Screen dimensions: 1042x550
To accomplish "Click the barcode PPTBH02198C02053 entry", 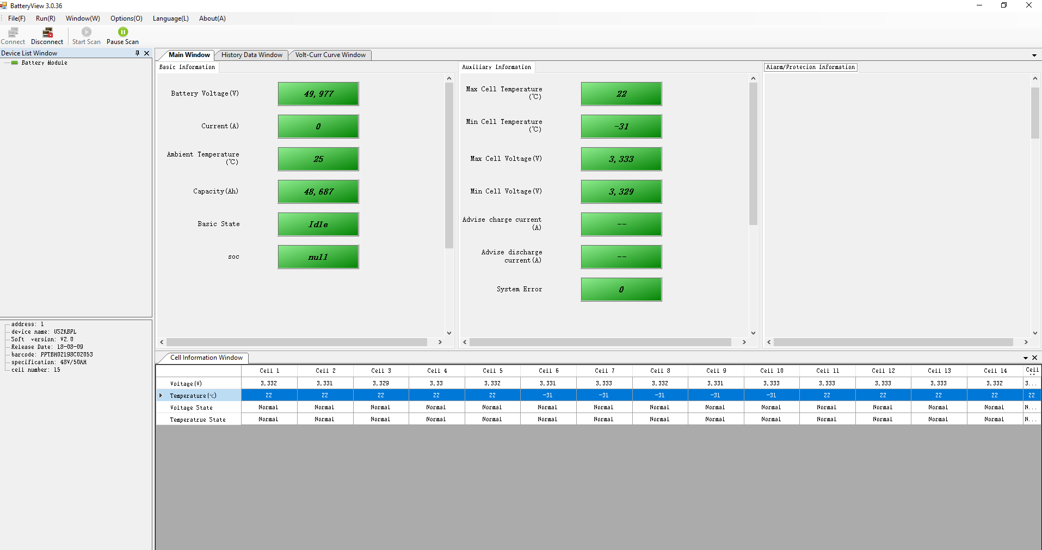I will 52,355.
